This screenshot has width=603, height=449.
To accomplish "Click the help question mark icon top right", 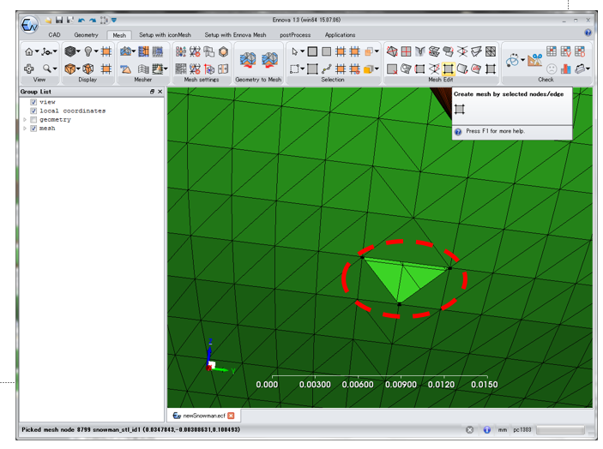I will (588, 33).
